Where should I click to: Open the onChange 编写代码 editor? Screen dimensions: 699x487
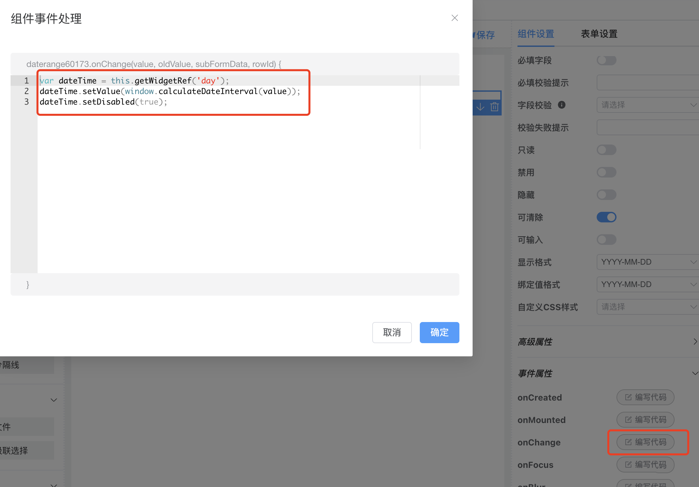(645, 442)
